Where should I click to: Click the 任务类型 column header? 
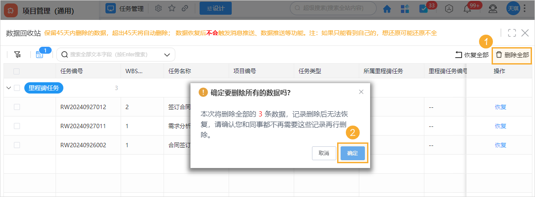(310, 71)
